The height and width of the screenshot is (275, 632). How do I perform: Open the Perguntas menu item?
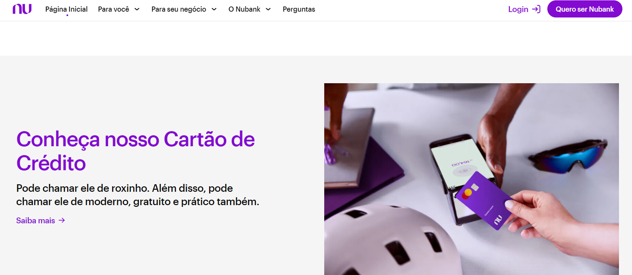point(299,9)
